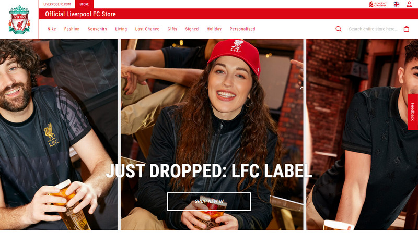This screenshot has width=418, height=233.
Task: Click the Liverpool FC crest logo
Action: [19, 19]
